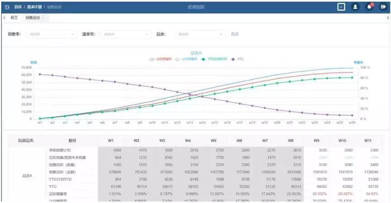Hide the YTG series in legend
Screen dimensions: 391x203
(237, 59)
